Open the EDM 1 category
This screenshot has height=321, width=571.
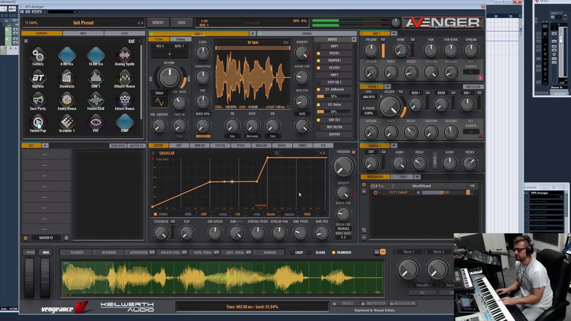(95, 78)
